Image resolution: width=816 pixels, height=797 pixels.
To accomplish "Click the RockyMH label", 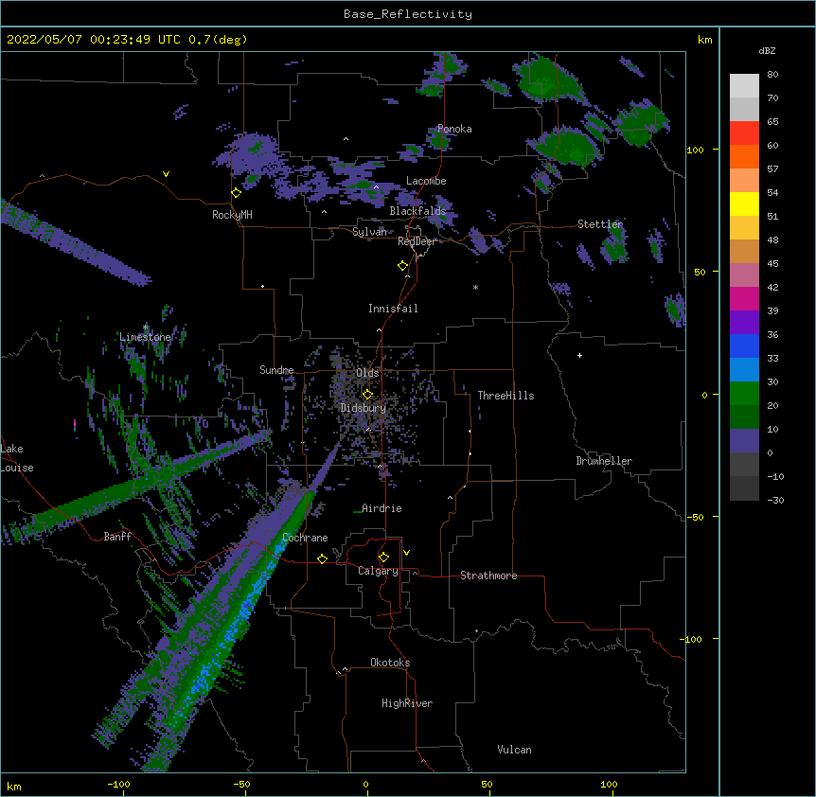I will (x=232, y=214).
